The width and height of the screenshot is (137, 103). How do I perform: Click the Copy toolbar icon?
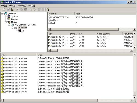click(x=22, y=9)
